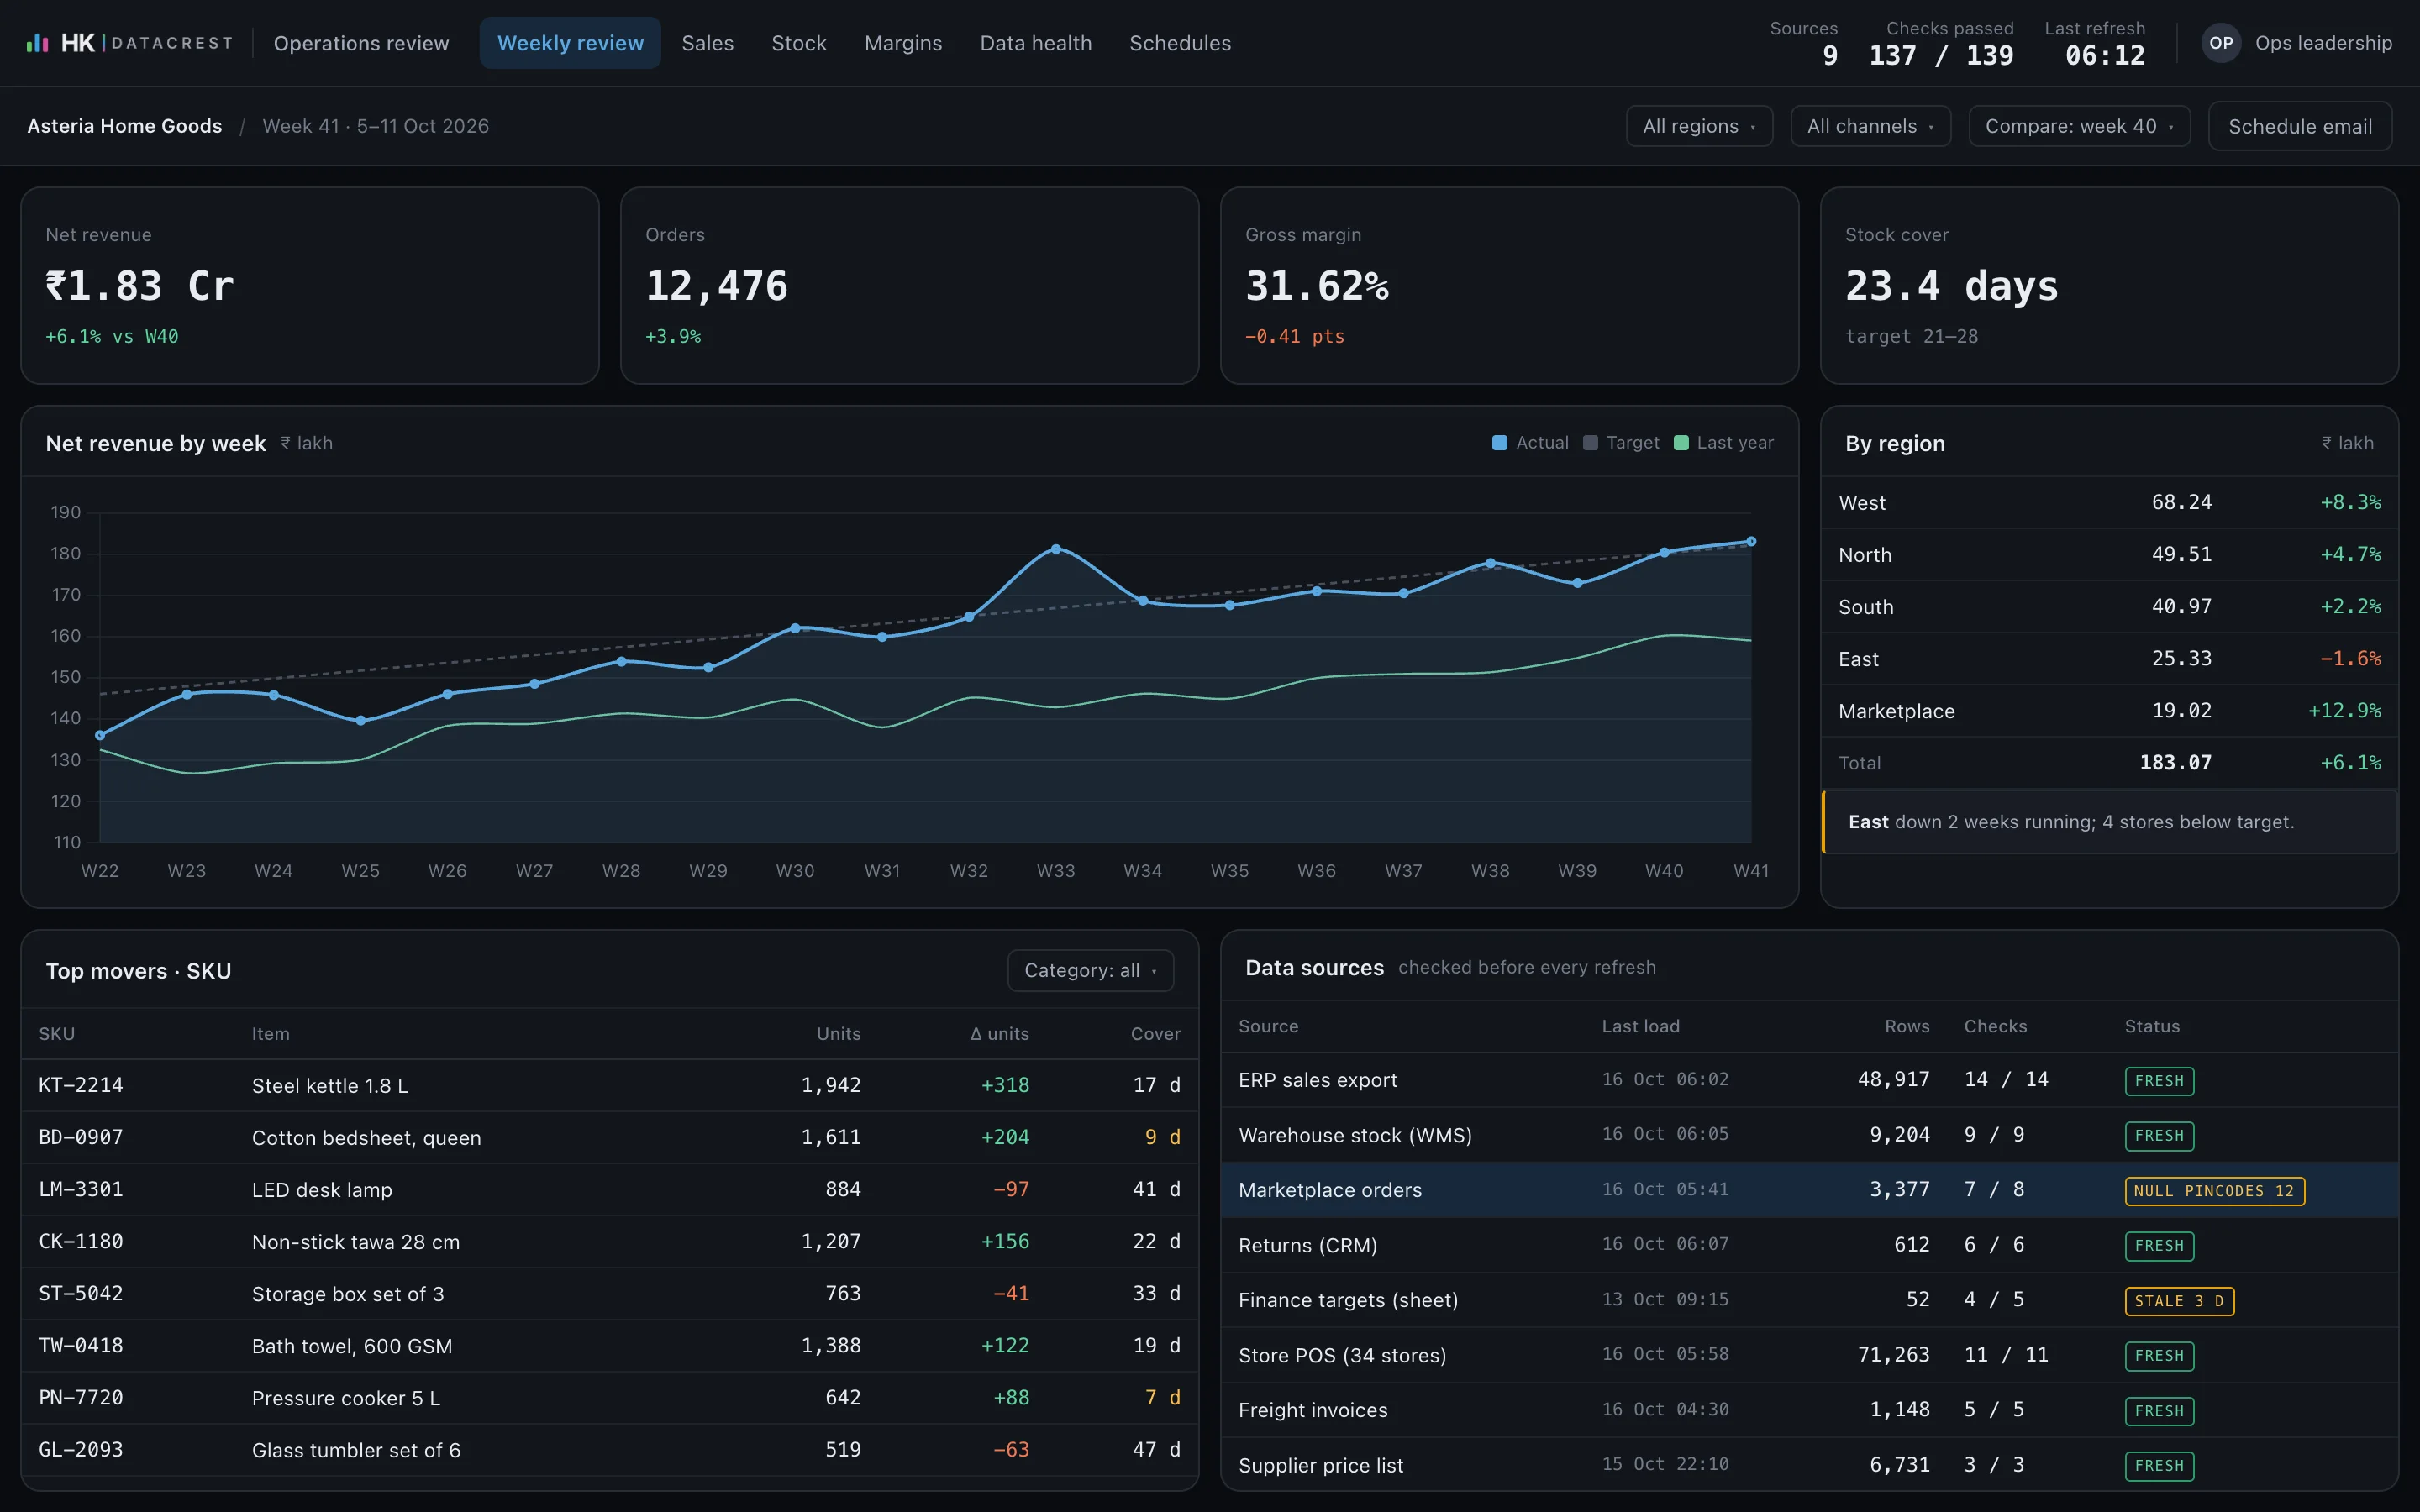Click the STALE 3 D status badge
This screenshot has height=1512, width=2420.
(x=2179, y=1301)
